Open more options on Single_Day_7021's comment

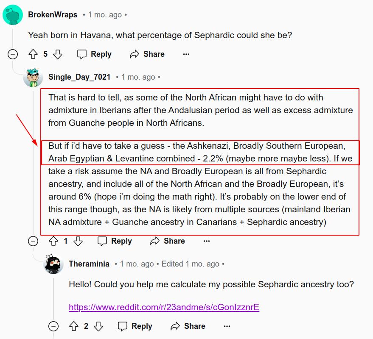[x=206, y=241]
